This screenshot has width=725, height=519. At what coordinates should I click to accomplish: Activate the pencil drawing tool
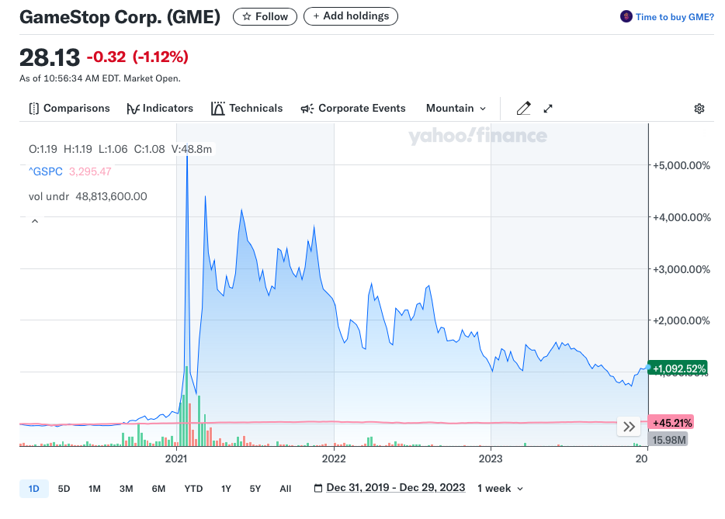[x=523, y=108]
